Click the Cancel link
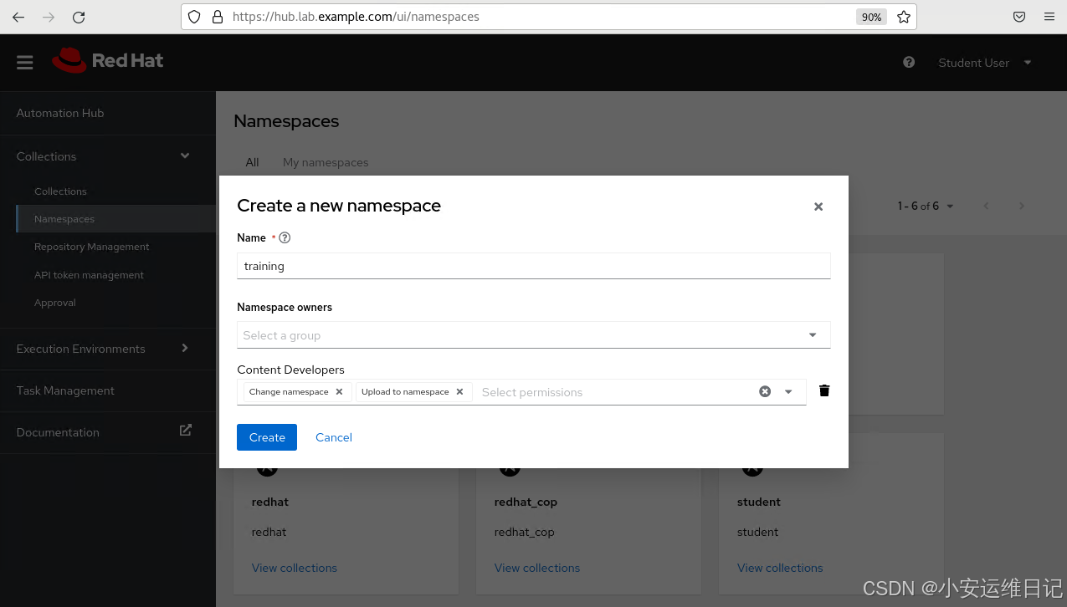The width and height of the screenshot is (1067, 607). [334, 437]
